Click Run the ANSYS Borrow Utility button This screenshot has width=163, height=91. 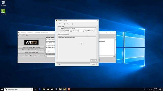(31, 52)
